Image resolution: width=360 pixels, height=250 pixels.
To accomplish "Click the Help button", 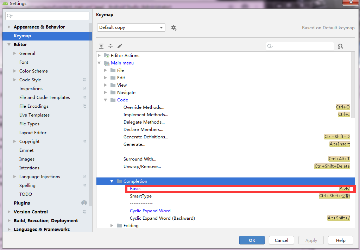I will click(340, 240).
